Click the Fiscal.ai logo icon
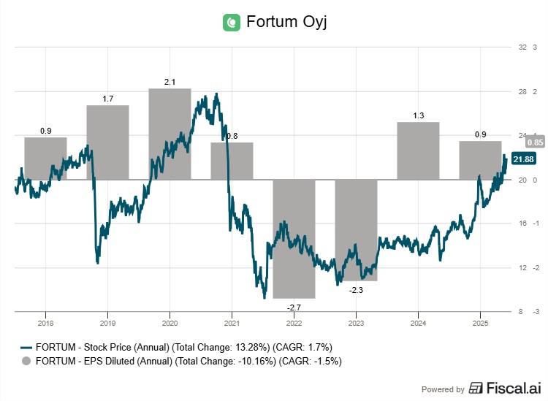 point(476,388)
